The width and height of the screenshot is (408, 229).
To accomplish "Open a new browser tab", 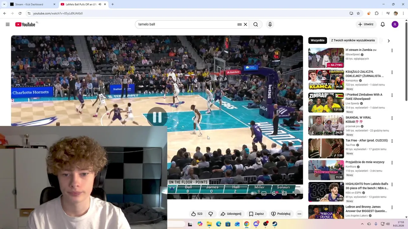I will pos(113,4).
